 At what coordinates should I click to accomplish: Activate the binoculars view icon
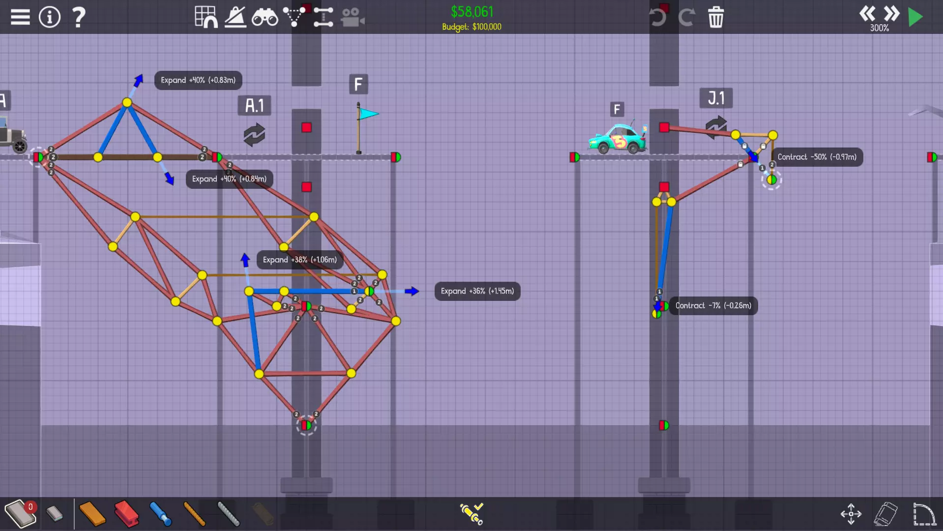(265, 18)
